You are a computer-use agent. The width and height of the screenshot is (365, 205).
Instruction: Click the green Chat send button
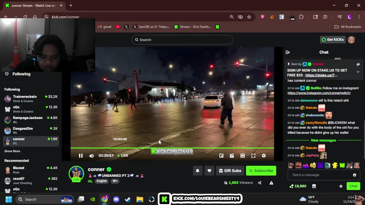pos(353,186)
